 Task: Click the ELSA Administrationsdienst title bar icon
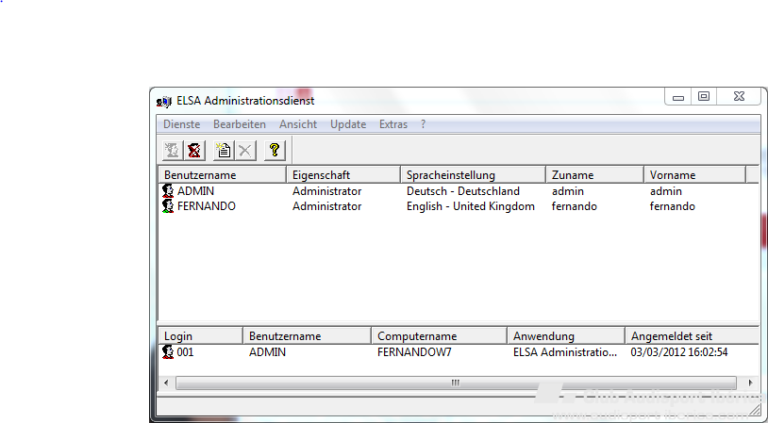click(x=164, y=101)
